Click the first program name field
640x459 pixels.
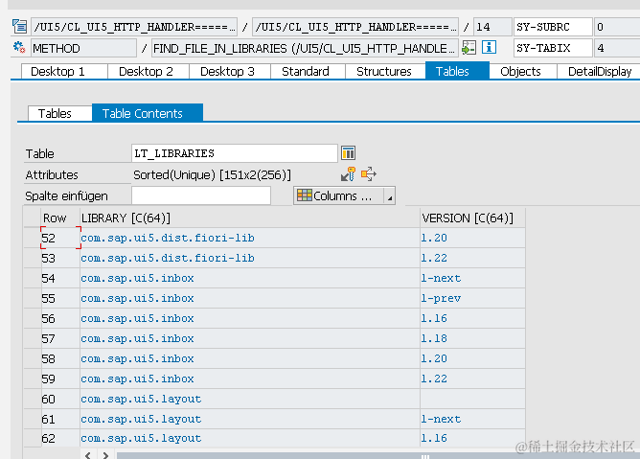point(134,27)
